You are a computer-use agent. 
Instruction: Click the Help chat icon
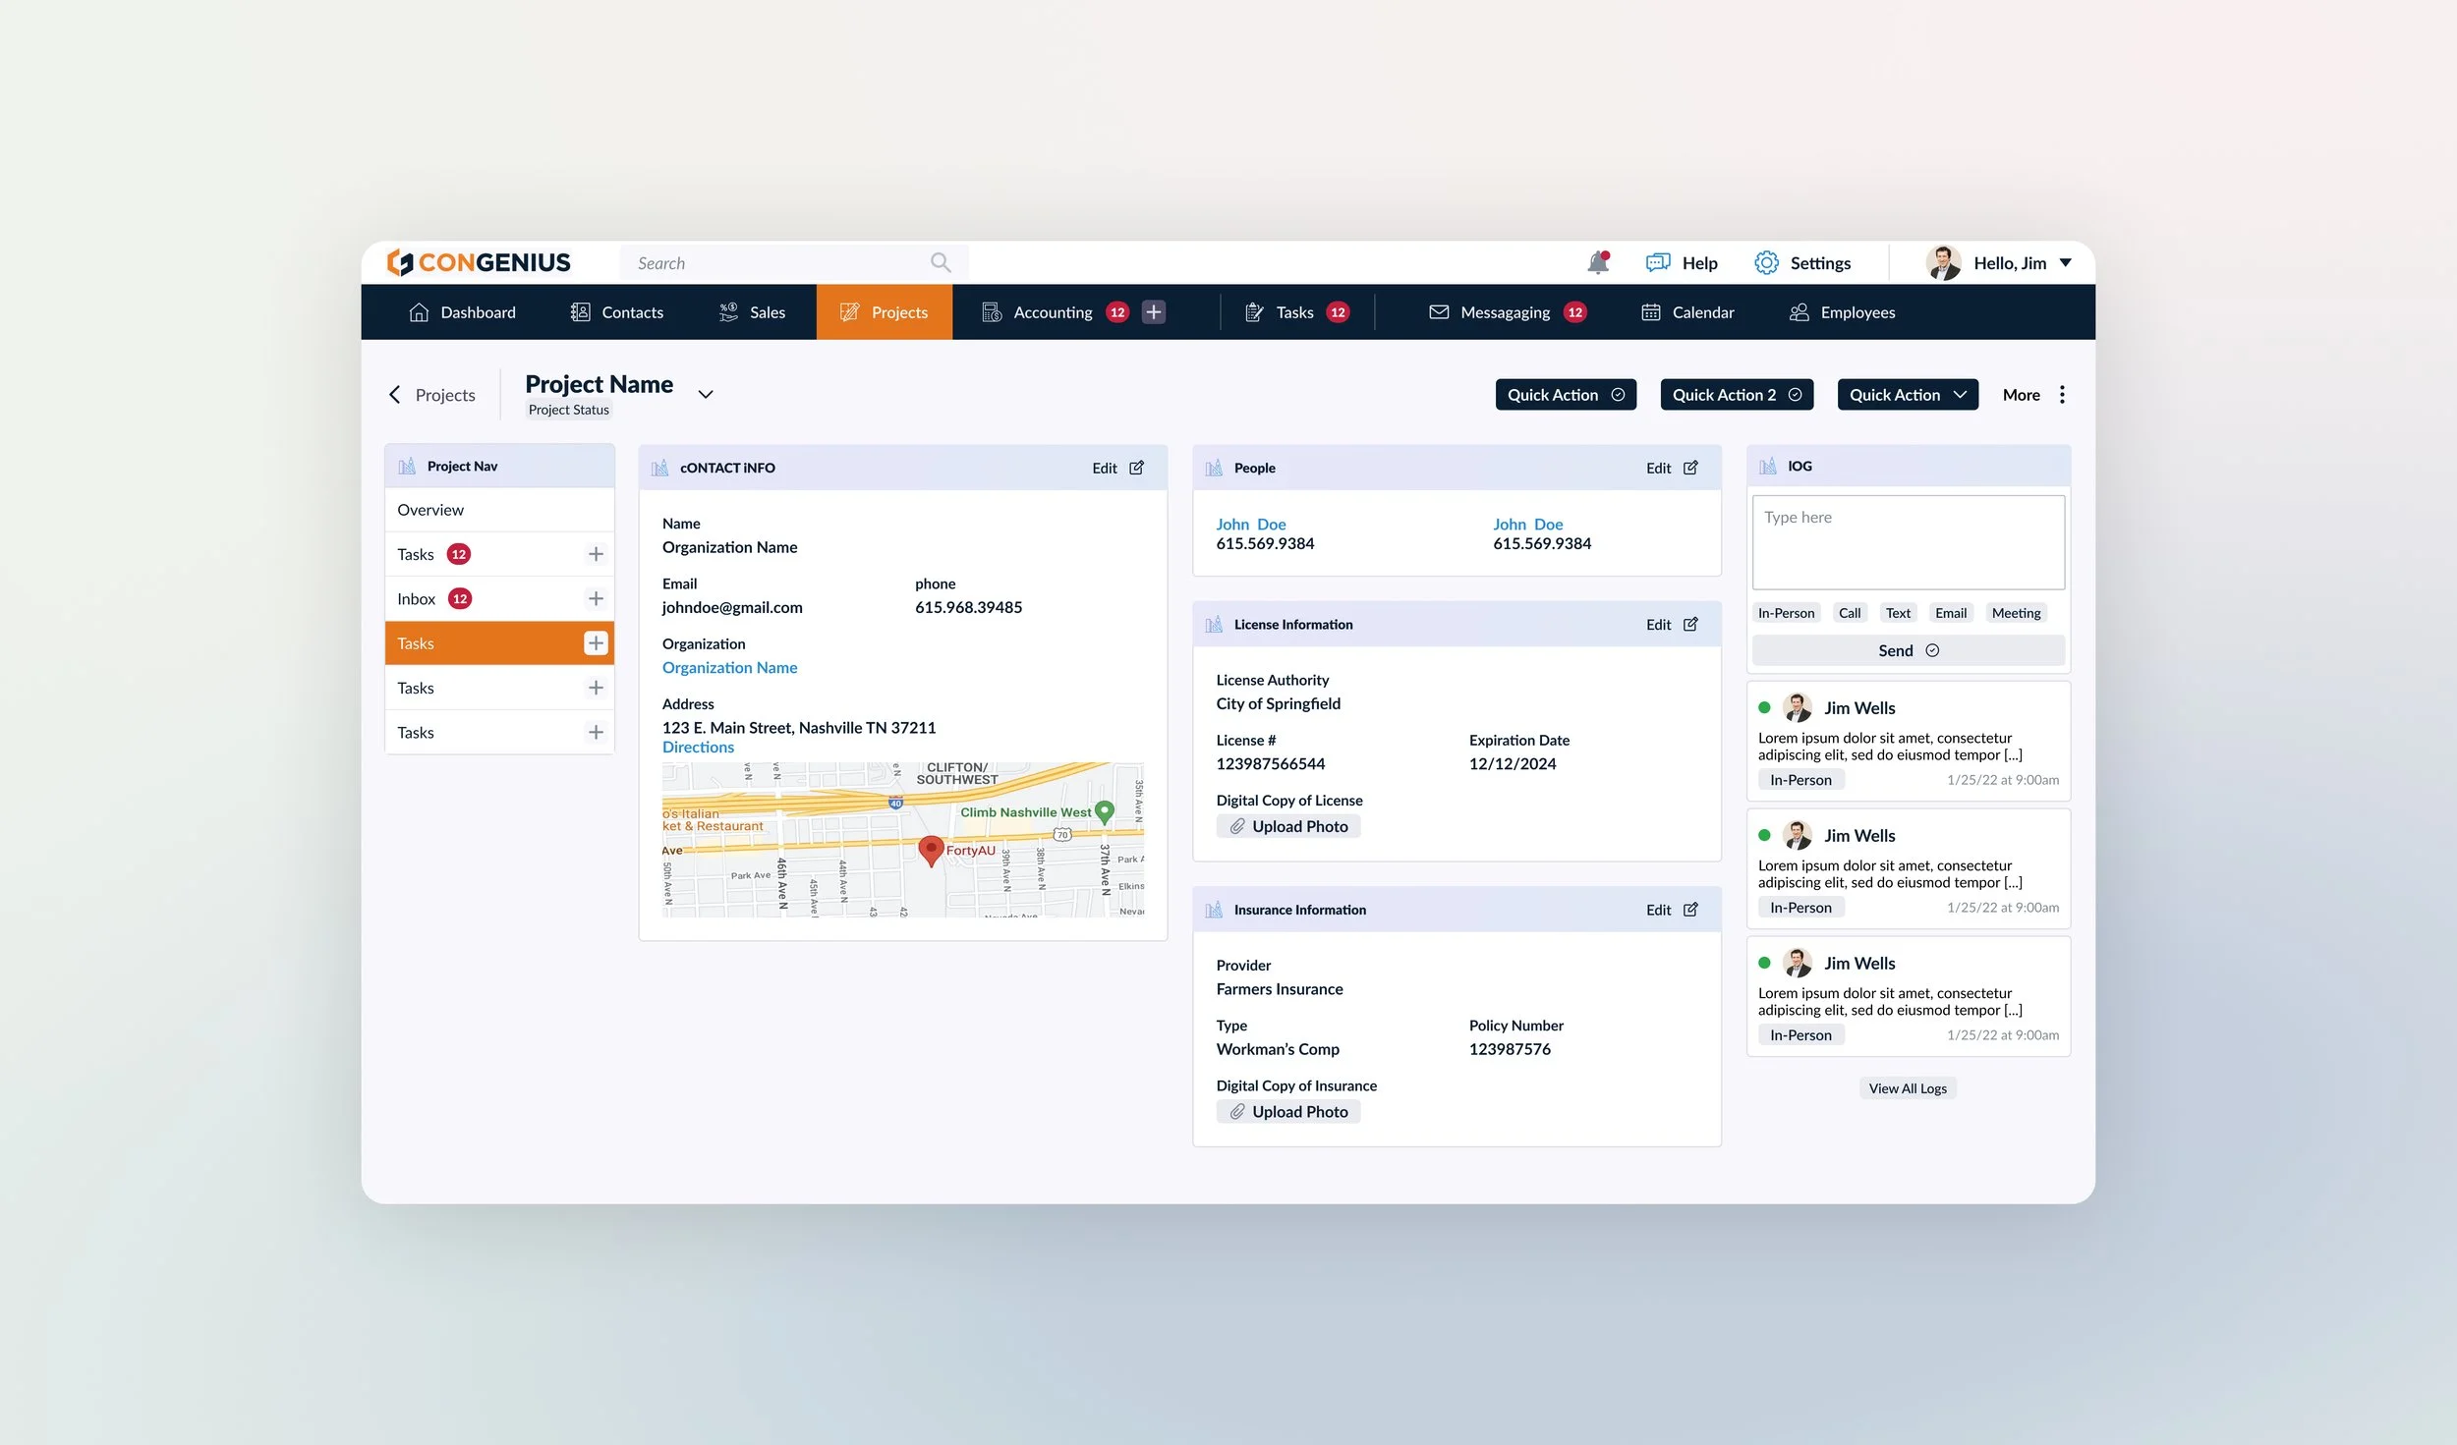1658,262
